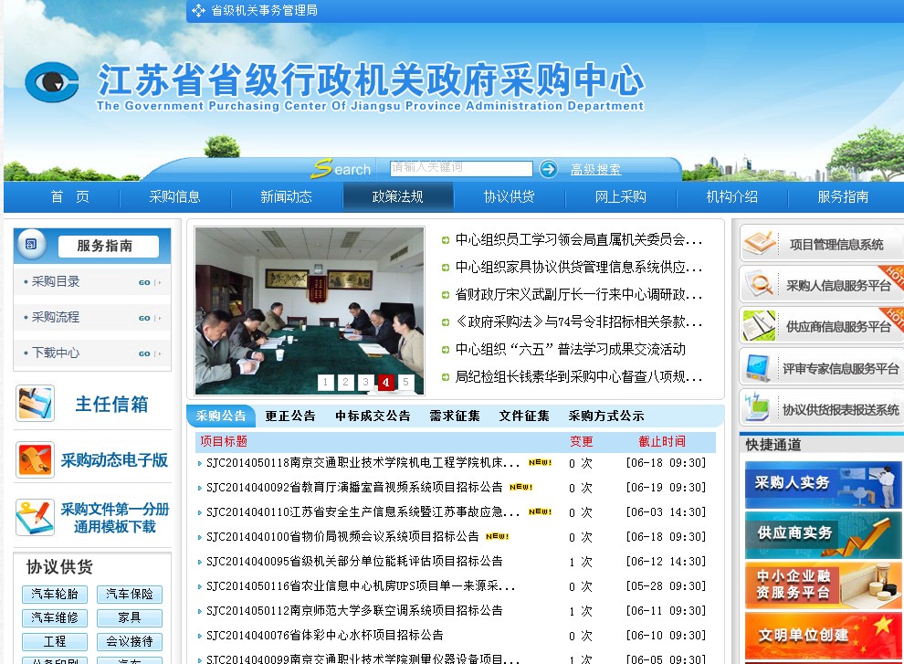Open the 网上采购 navigation menu
904x664 pixels.
click(621, 196)
